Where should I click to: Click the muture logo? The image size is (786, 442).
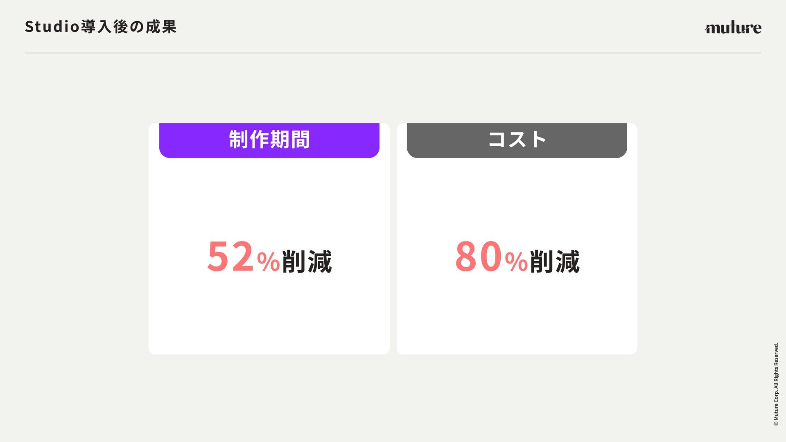tap(733, 27)
